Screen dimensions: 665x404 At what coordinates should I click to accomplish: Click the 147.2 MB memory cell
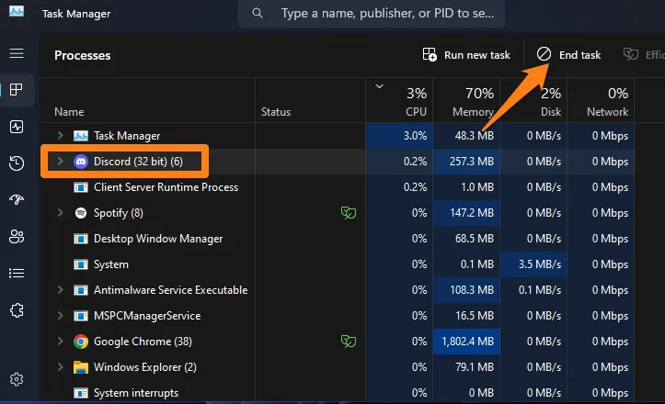pyautogui.click(x=466, y=213)
